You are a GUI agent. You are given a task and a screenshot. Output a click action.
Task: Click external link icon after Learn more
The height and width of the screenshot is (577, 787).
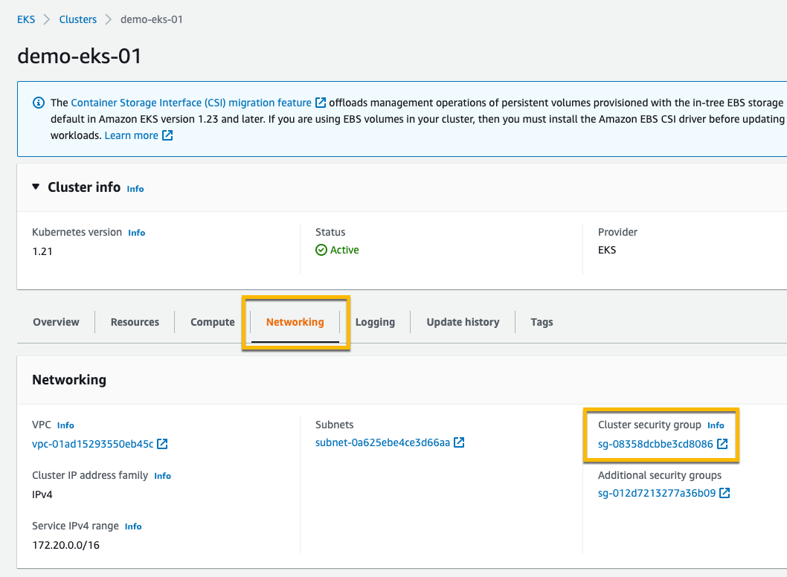coord(167,135)
